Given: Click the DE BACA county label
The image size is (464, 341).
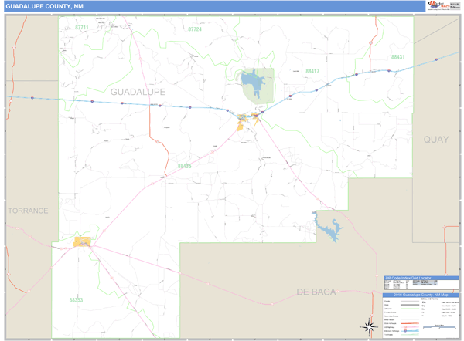Looking at the screenshot, I should tap(318, 291).
